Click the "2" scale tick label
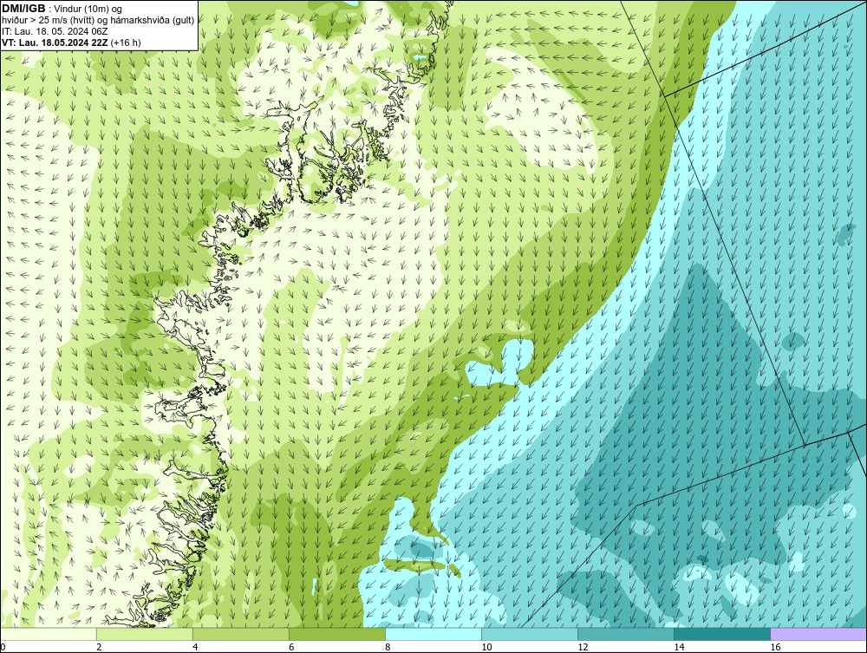 click(99, 647)
